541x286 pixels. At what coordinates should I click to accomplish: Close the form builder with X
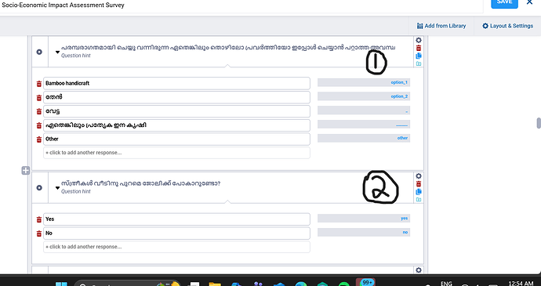pyautogui.click(x=529, y=2)
